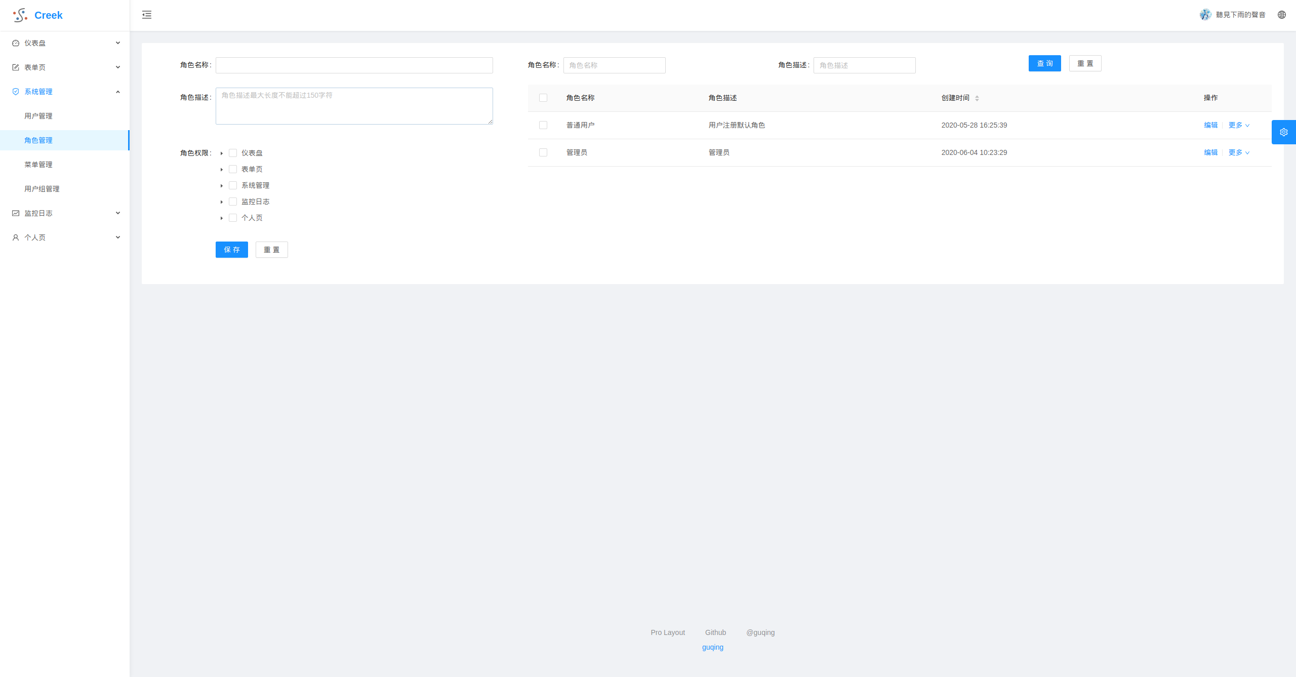Viewport: 1296px width, 677px height.
Task: Click the 角色描述 search input field
Action: click(x=864, y=65)
